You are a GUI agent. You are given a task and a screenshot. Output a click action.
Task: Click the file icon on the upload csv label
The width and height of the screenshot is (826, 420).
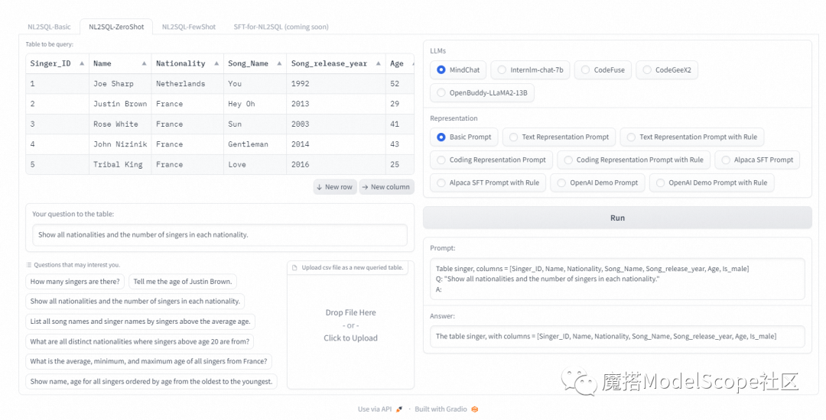[x=296, y=267]
